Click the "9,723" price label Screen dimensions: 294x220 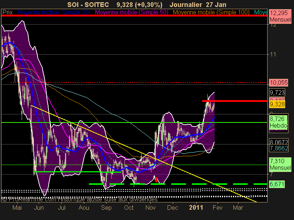[277, 92]
